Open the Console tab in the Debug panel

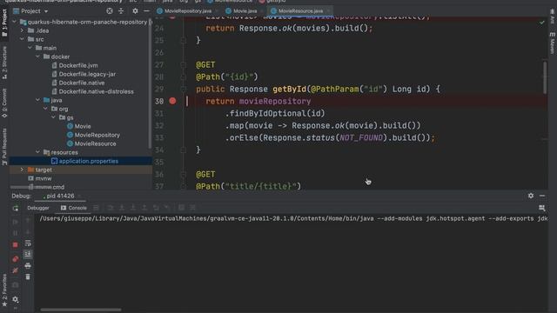click(x=73, y=208)
